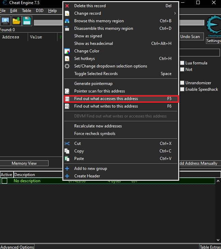Image resolution: width=221 pixels, height=249 pixels.
Task: Enable Speedhack checkbox
Action: pos(182,89)
